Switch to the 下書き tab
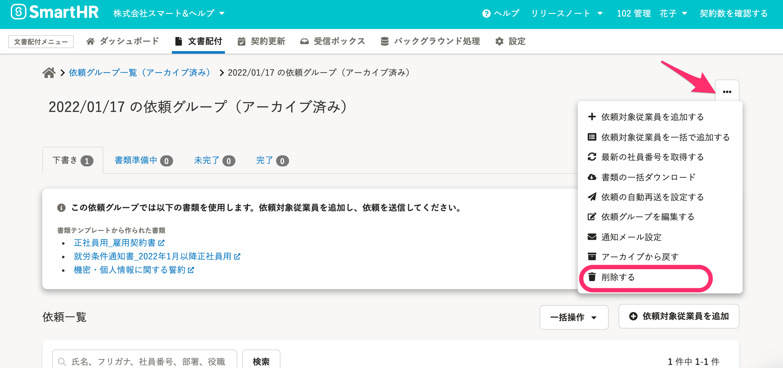The height and width of the screenshot is (368, 783). coord(73,161)
